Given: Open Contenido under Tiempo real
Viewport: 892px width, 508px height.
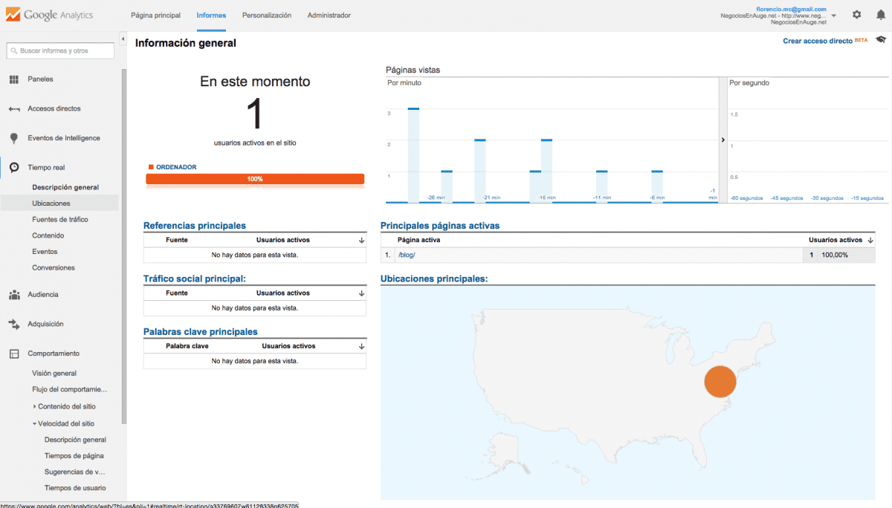Looking at the screenshot, I should click(x=48, y=235).
